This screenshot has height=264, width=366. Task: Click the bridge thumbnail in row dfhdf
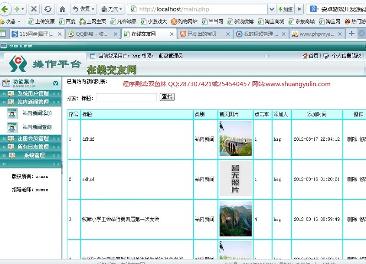point(236,139)
